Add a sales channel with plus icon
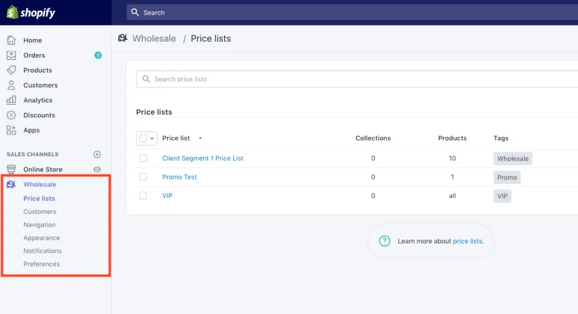 pyautogui.click(x=98, y=154)
